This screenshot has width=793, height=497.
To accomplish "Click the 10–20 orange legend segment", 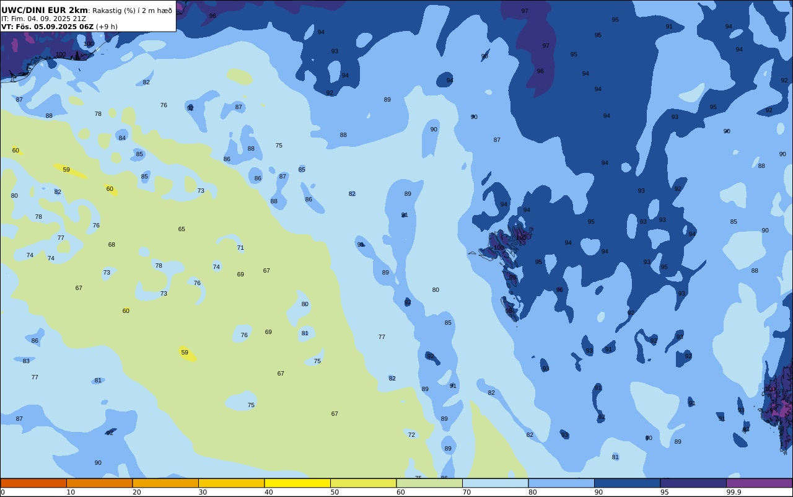I will (x=99, y=483).
